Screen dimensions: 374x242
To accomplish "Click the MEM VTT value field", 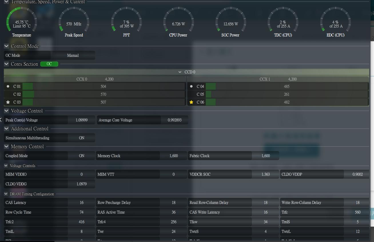I will click(x=174, y=174).
